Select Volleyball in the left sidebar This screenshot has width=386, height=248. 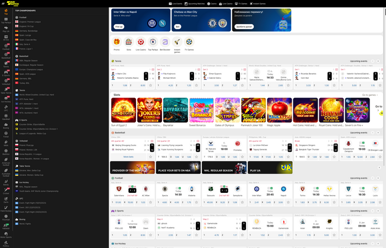coord(6,82)
